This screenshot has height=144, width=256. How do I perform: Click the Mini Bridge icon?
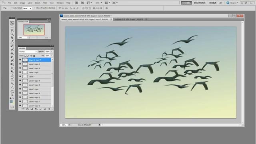click(x=82, y=3)
